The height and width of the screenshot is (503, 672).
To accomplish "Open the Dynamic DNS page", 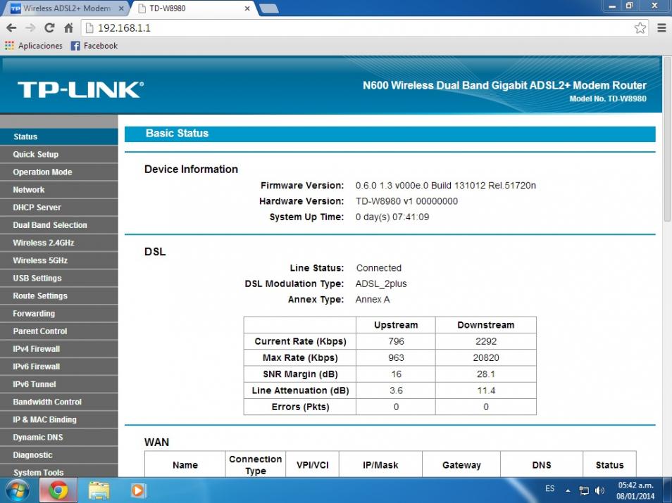I will (x=38, y=438).
